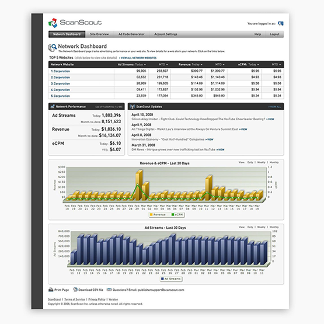Open the Terms of Service footer link
The width and height of the screenshot is (324, 324).
click(x=74, y=299)
